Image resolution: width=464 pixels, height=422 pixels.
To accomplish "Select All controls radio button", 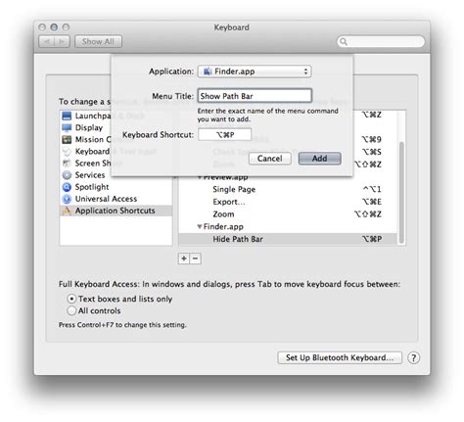I will [71, 310].
